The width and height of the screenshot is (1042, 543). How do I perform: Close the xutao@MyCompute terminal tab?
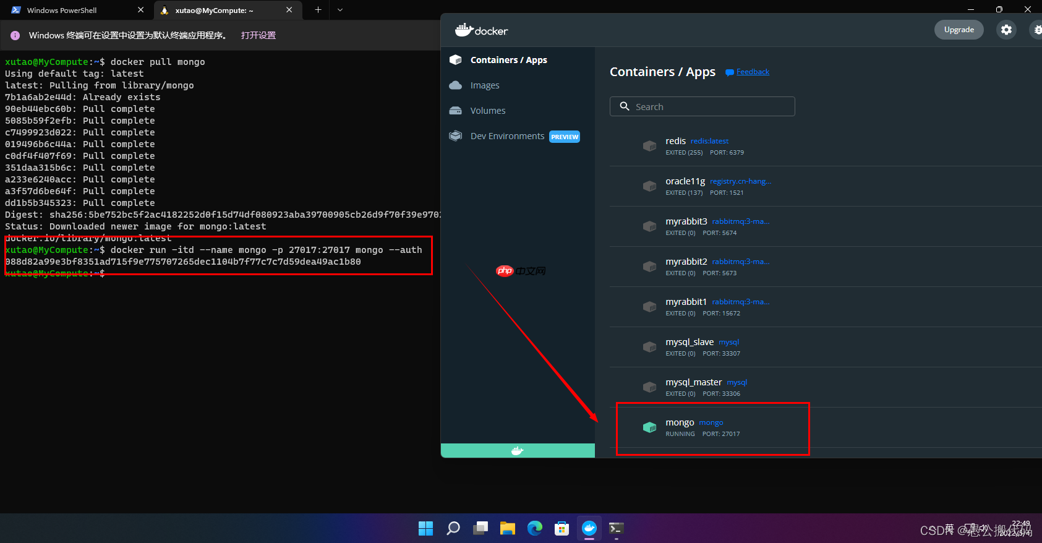pos(289,10)
